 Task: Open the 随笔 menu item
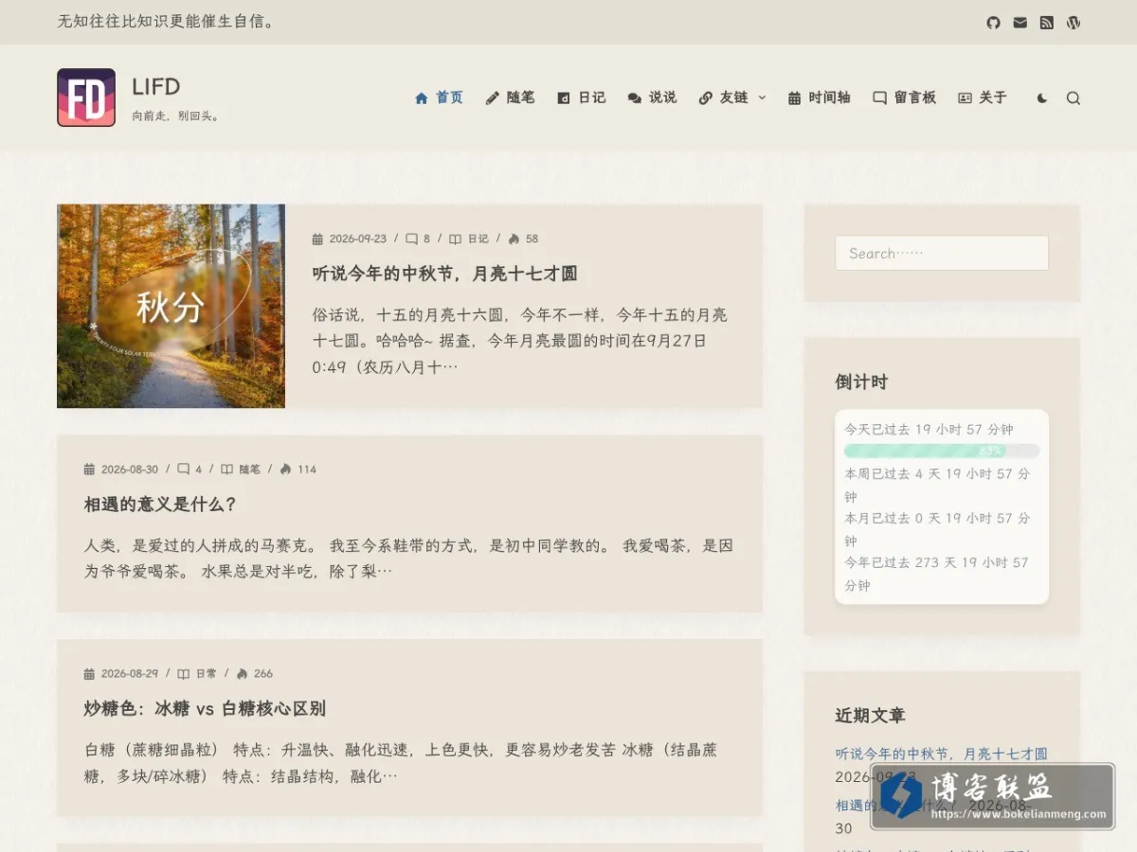(x=510, y=98)
